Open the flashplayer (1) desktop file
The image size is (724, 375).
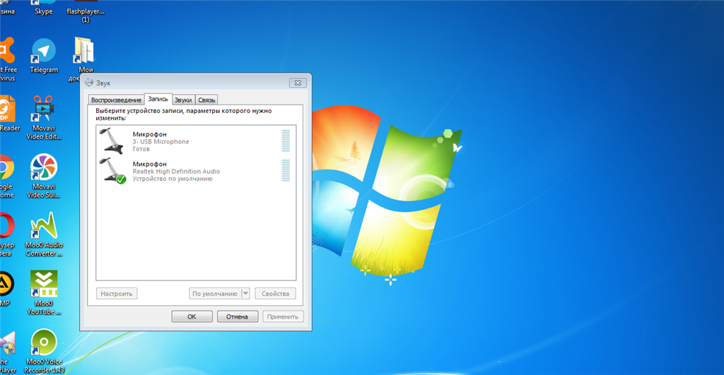[x=86, y=11]
